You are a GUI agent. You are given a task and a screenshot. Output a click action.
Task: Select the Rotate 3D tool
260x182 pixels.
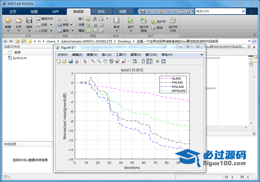pyautogui.click(x=111, y=62)
